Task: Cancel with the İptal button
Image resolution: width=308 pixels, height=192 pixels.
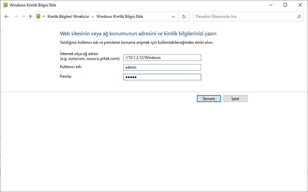Action: pos(235,99)
